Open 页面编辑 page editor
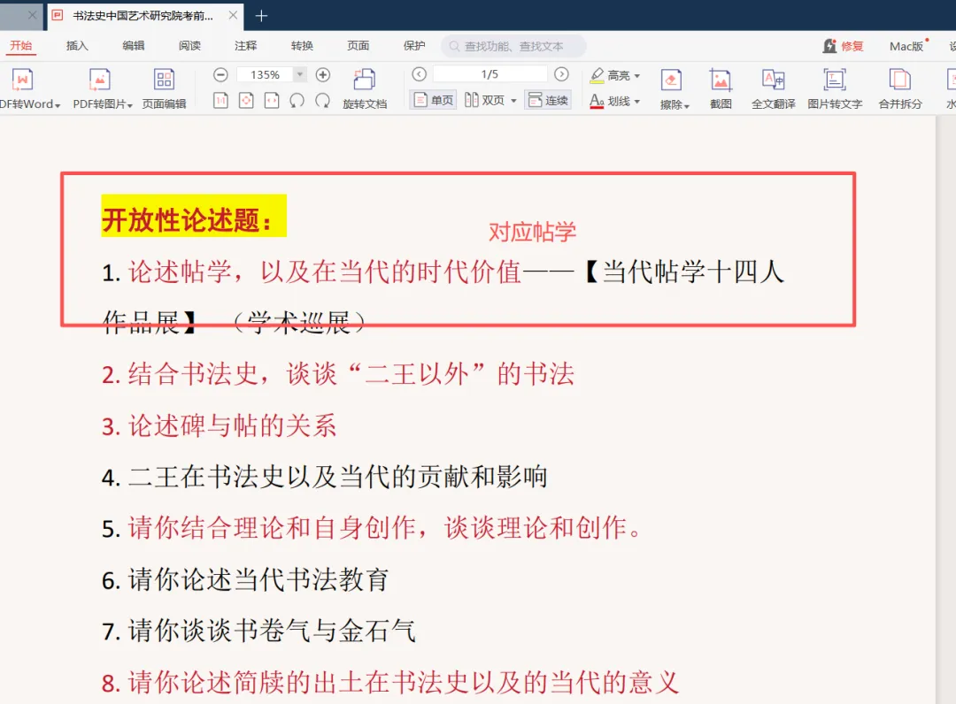The image size is (956, 704). point(164,88)
